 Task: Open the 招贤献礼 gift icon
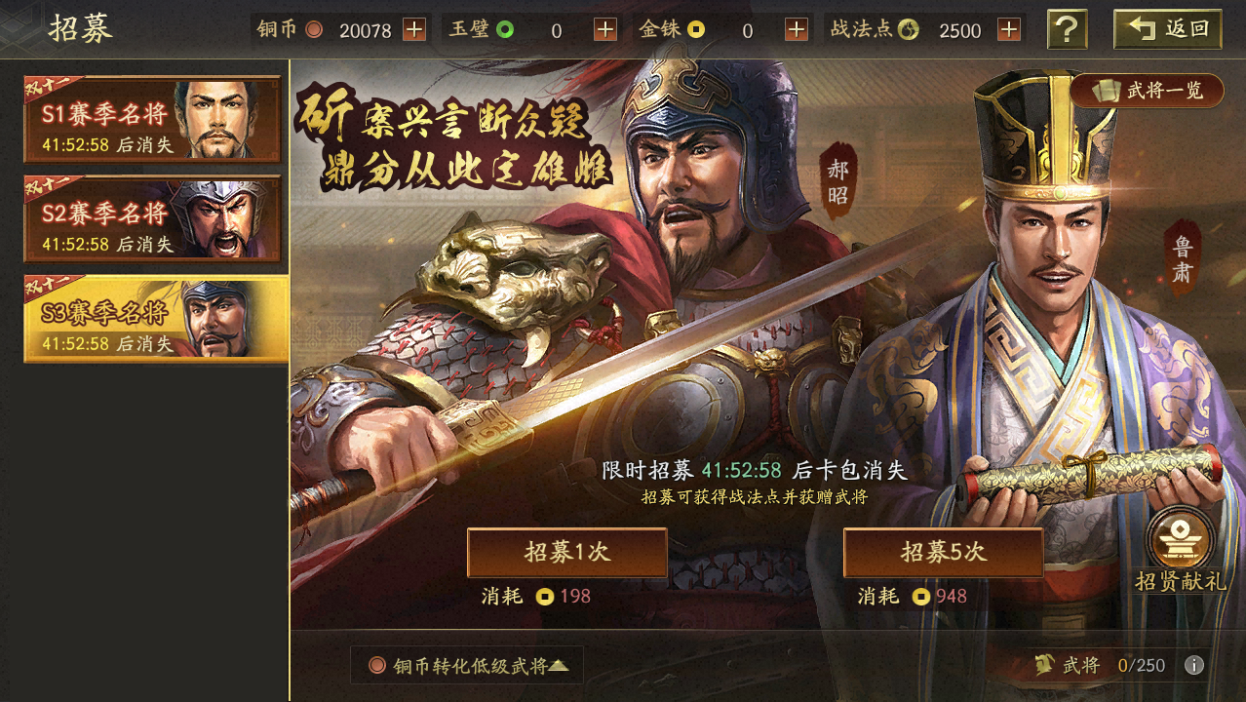[x=1181, y=550]
